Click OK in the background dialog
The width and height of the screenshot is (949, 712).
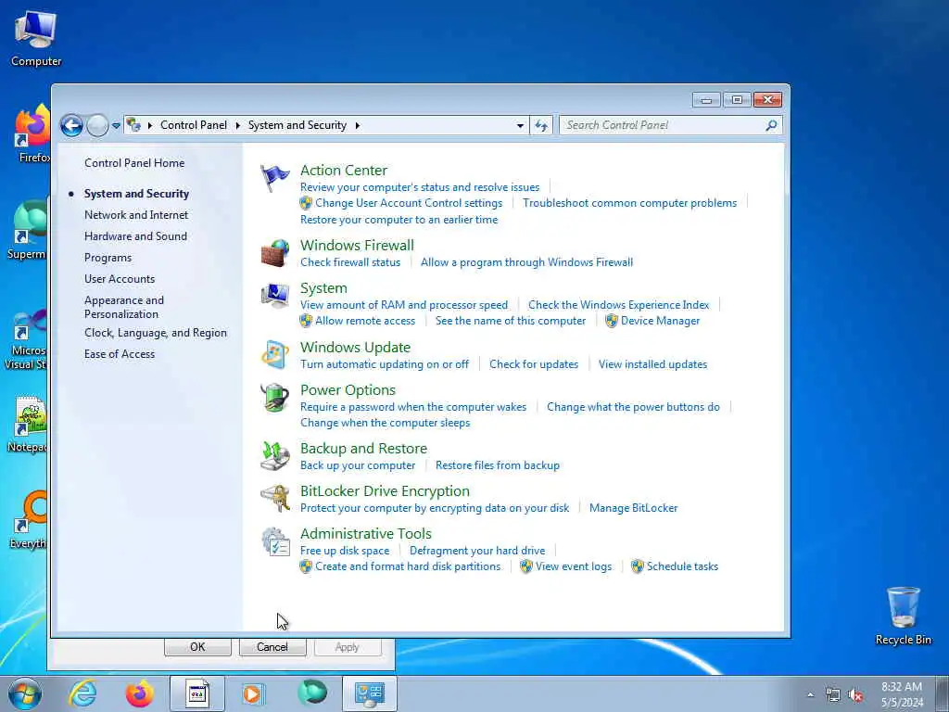click(x=197, y=646)
